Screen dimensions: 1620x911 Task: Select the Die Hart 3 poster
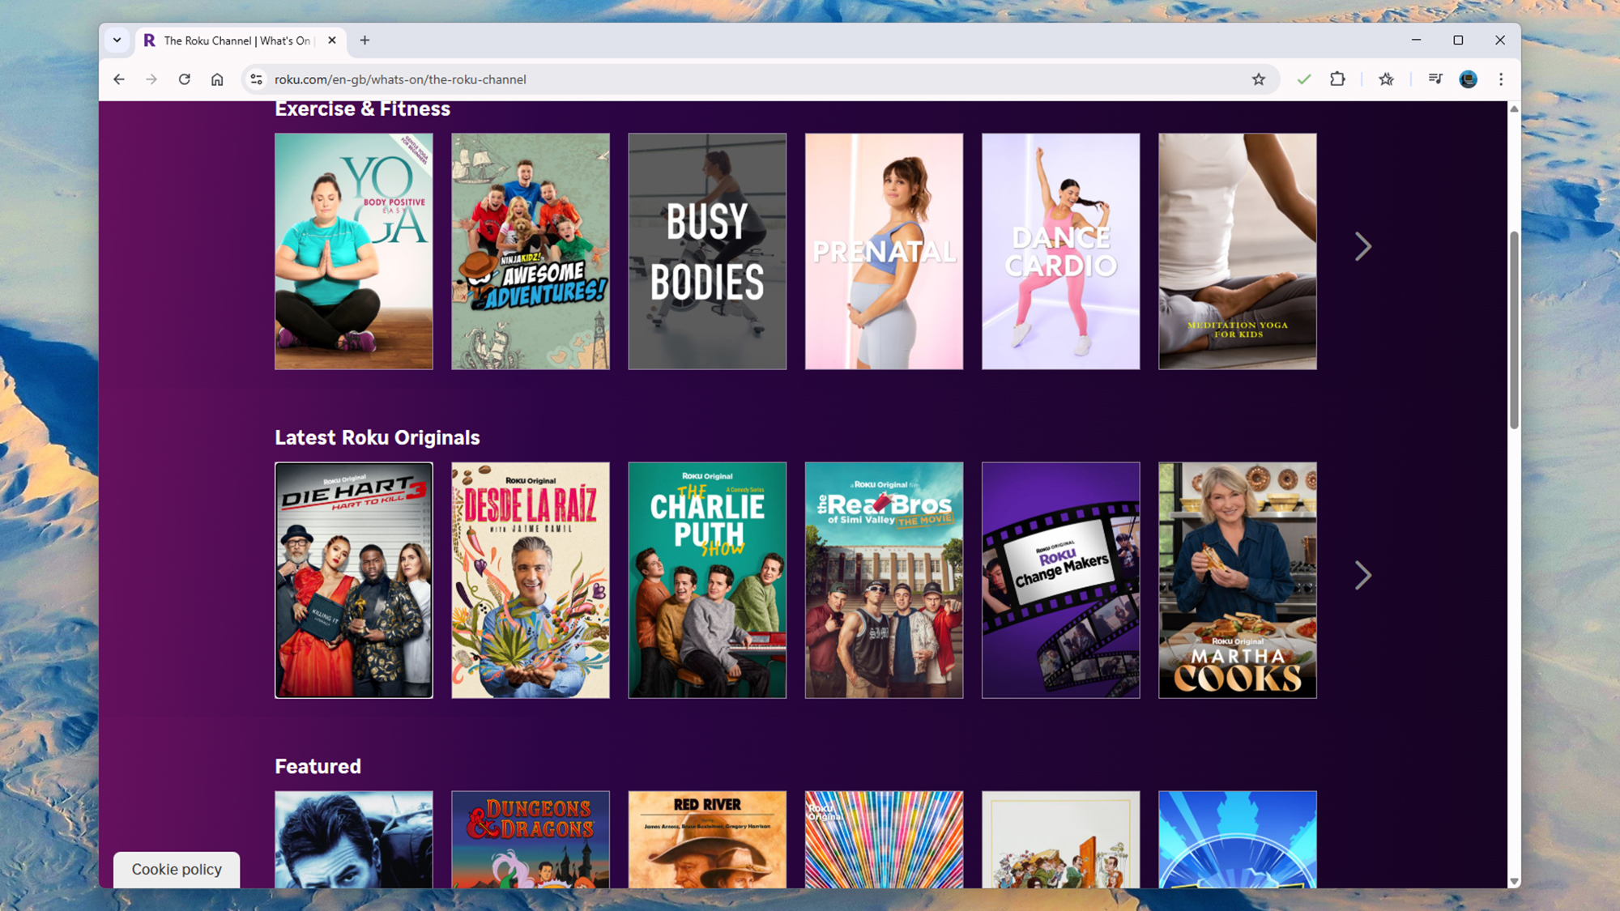(x=354, y=580)
